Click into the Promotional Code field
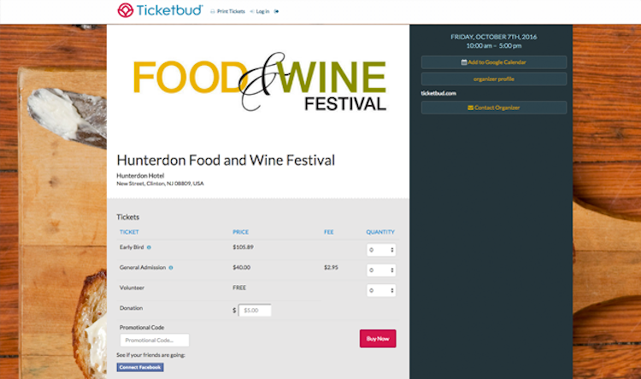The image size is (641, 379). tap(155, 341)
